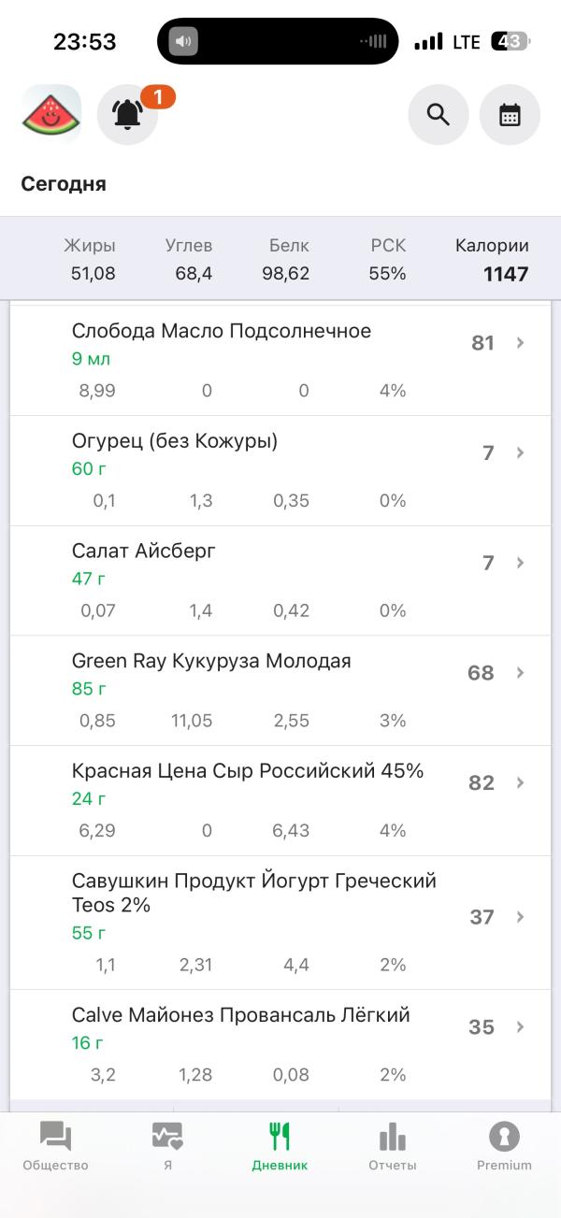The height and width of the screenshot is (1218, 561).
Task: Open the calendar date picker icon
Action: click(510, 115)
